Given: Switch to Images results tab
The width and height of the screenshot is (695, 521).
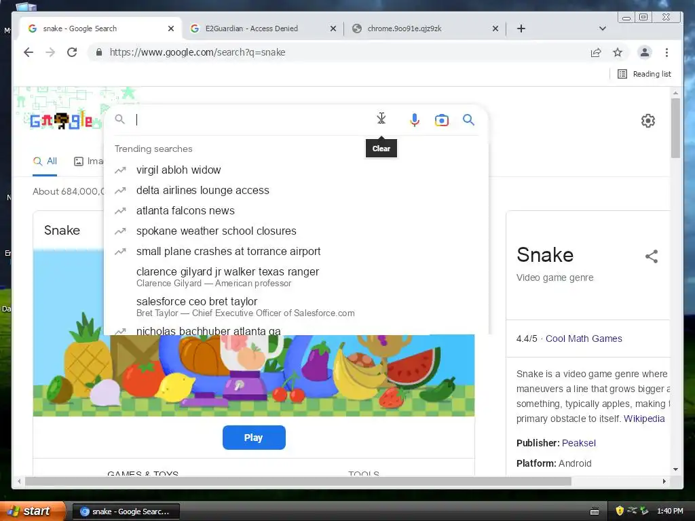Looking at the screenshot, I should point(88,161).
